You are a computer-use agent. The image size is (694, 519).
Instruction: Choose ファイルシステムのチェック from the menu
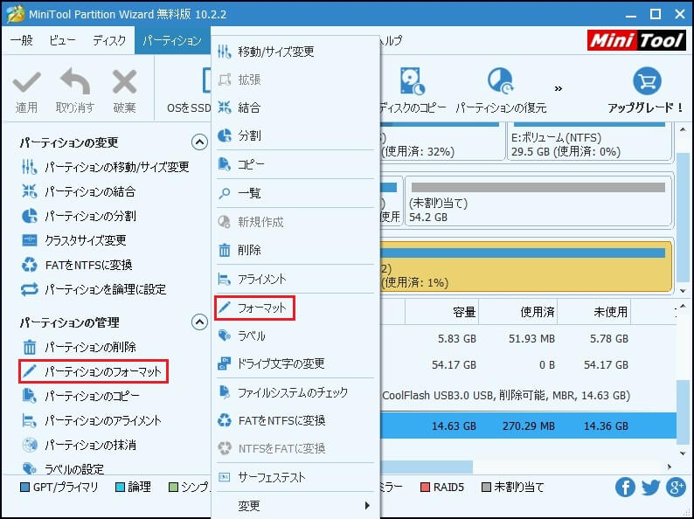click(x=295, y=392)
